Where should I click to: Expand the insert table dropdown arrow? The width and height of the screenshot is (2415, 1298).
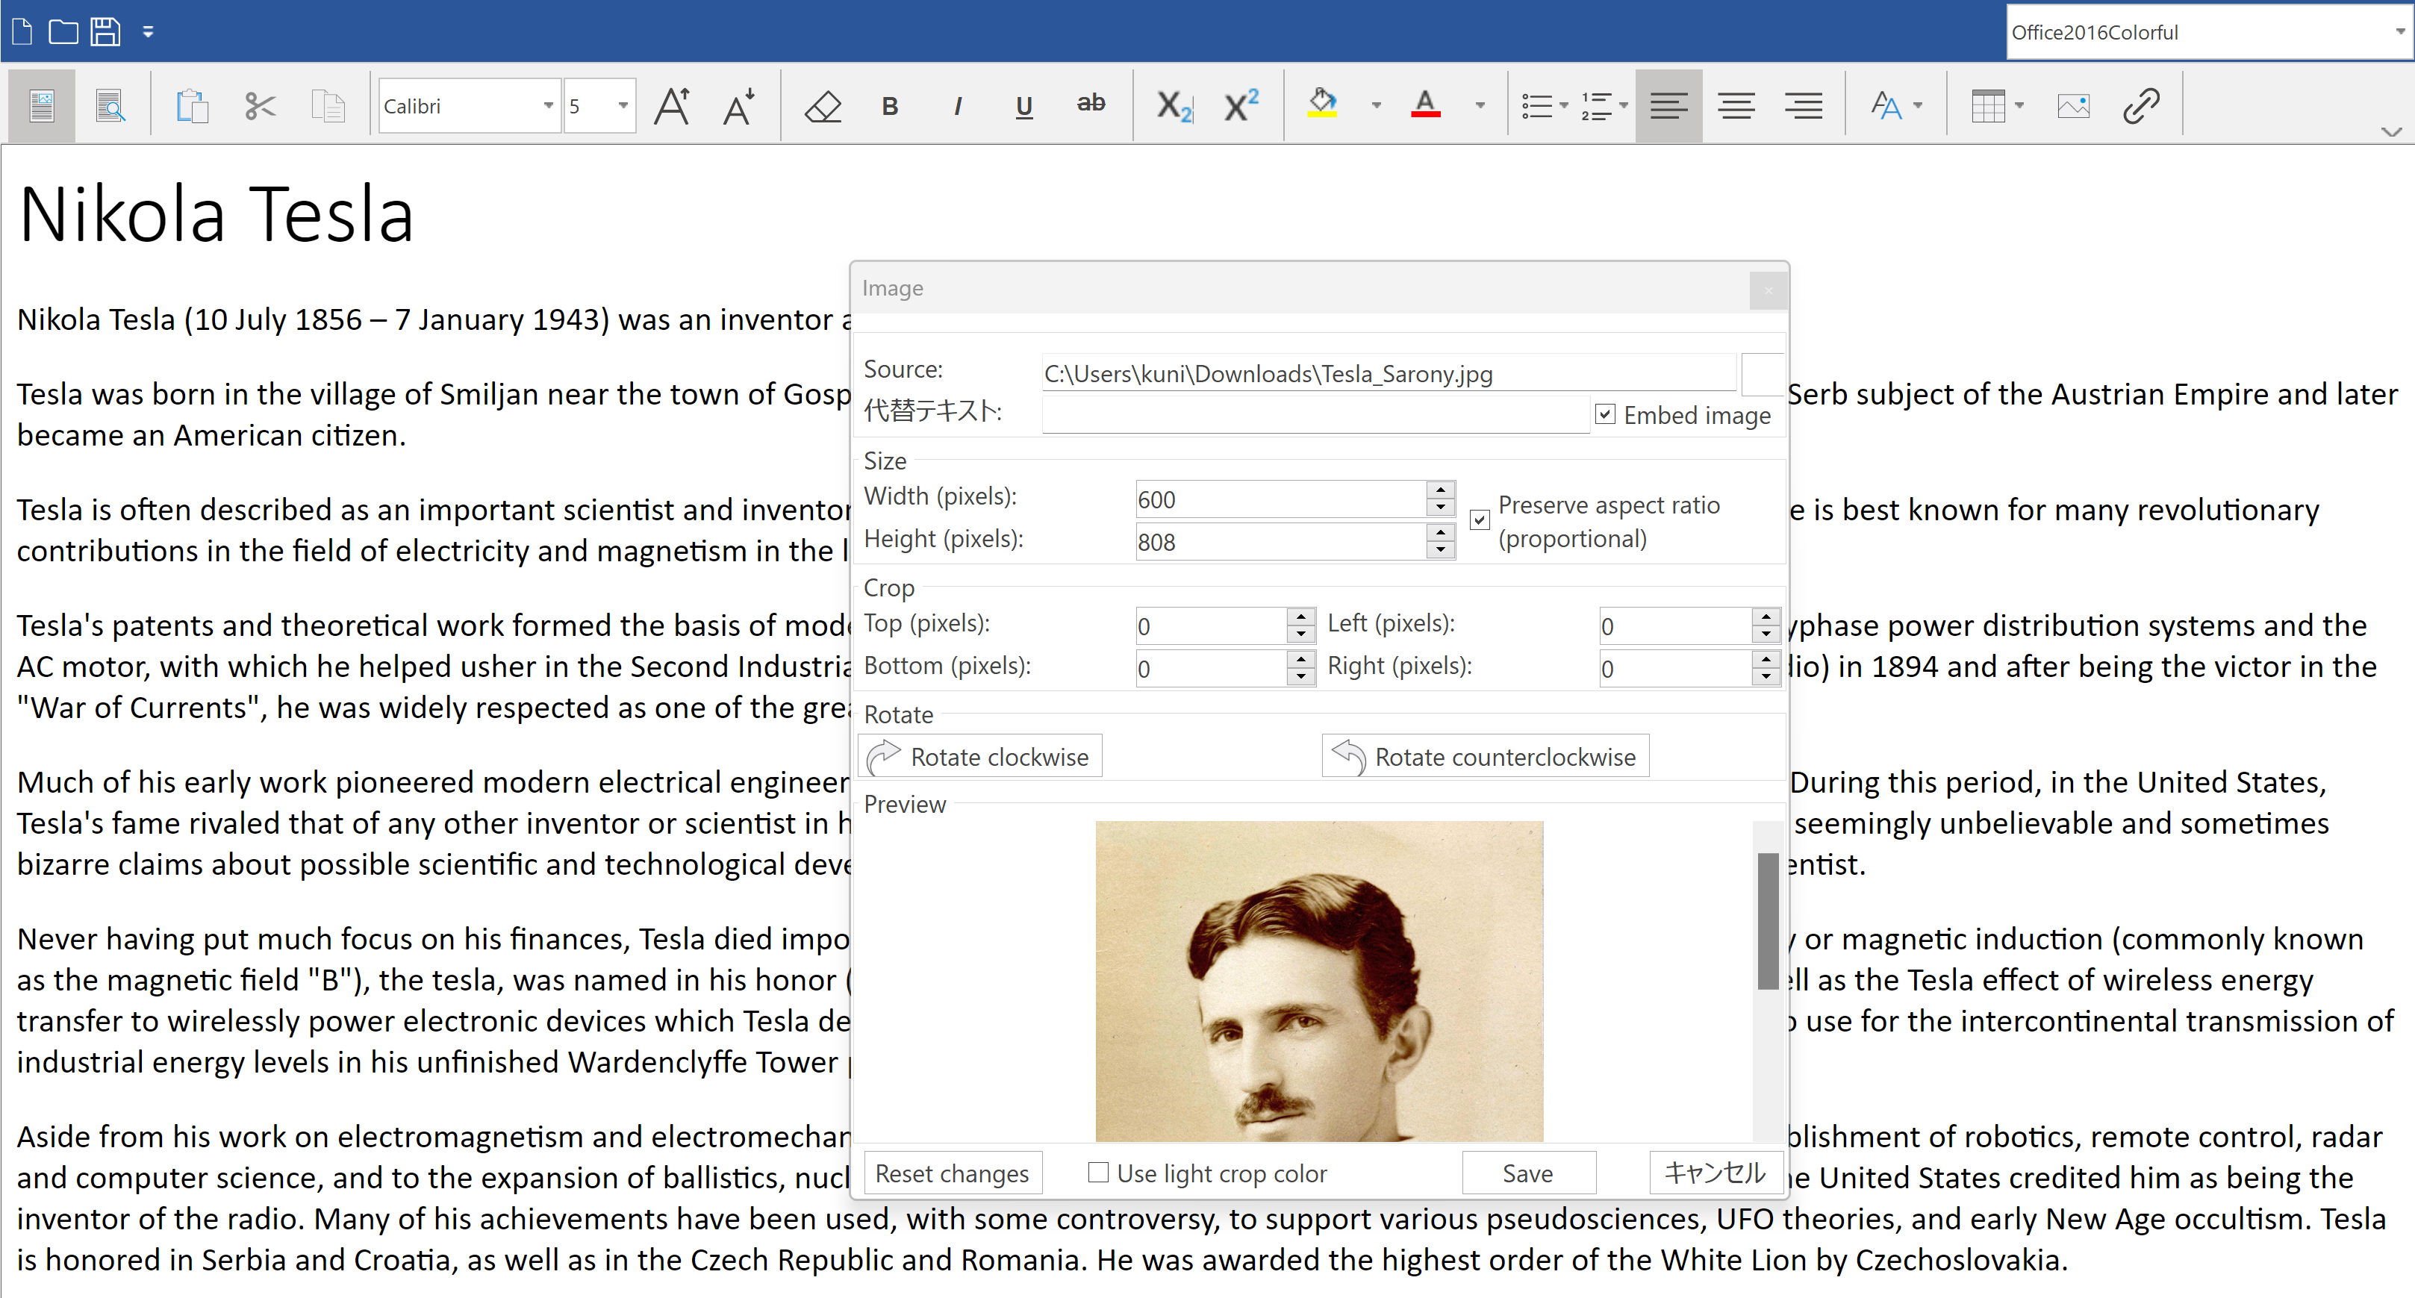(2019, 106)
